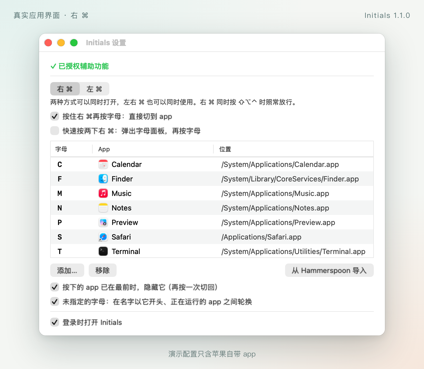Screen dimensions: 424x369
Task: Click letter T in the 字母 column
Action: coord(60,251)
